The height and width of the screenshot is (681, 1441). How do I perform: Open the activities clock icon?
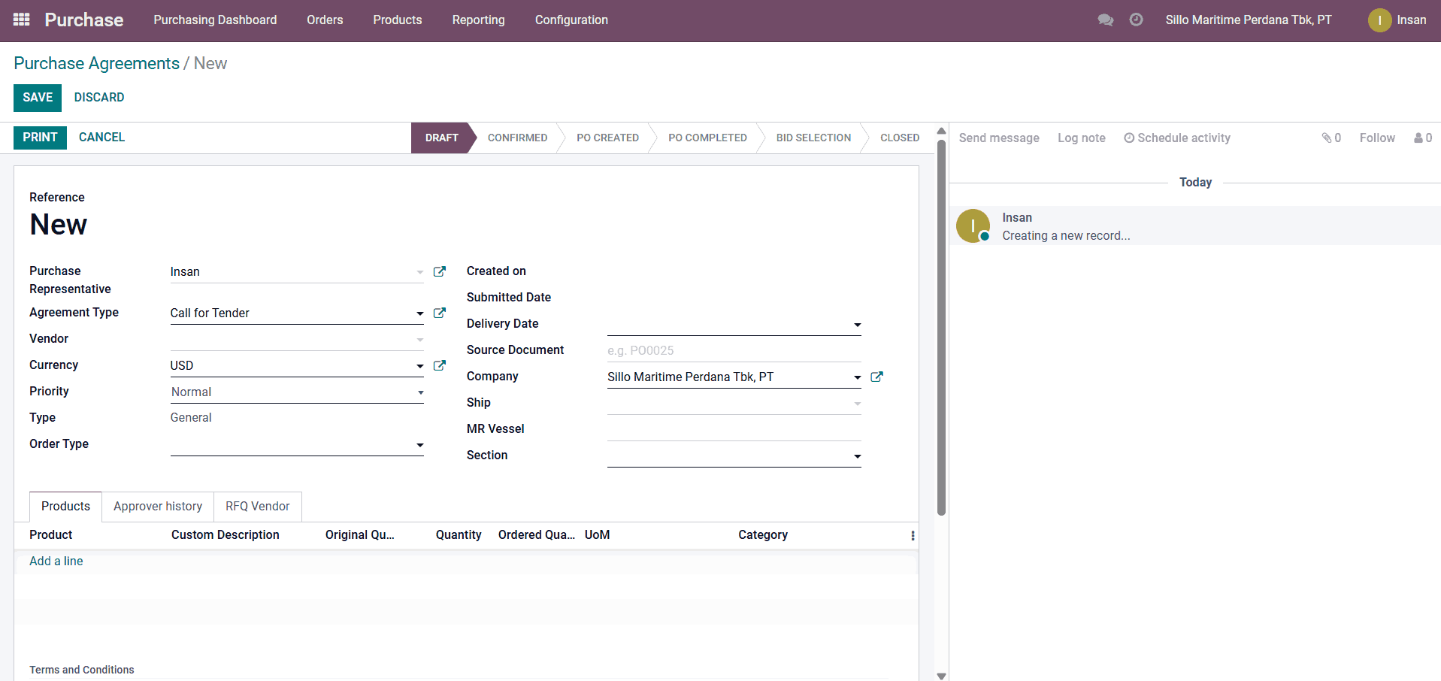[1136, 20]
